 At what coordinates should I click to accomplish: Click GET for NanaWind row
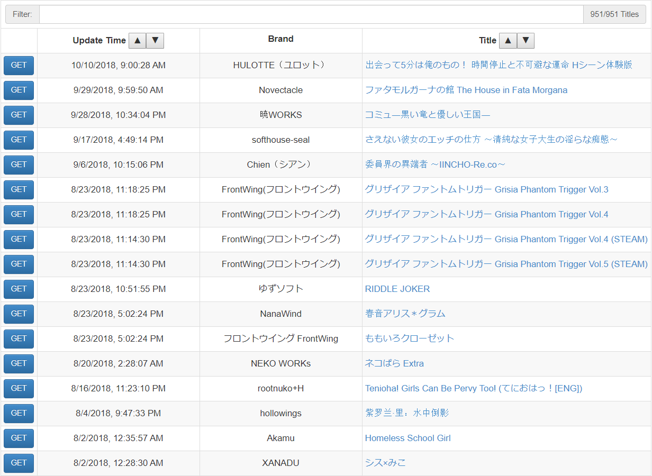(x=19, y=314)
